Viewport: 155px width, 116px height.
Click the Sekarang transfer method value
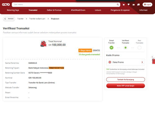[x=33, y=88]
